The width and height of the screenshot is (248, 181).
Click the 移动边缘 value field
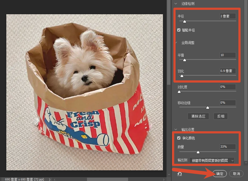pyautogui.click(x=228, y=103)
